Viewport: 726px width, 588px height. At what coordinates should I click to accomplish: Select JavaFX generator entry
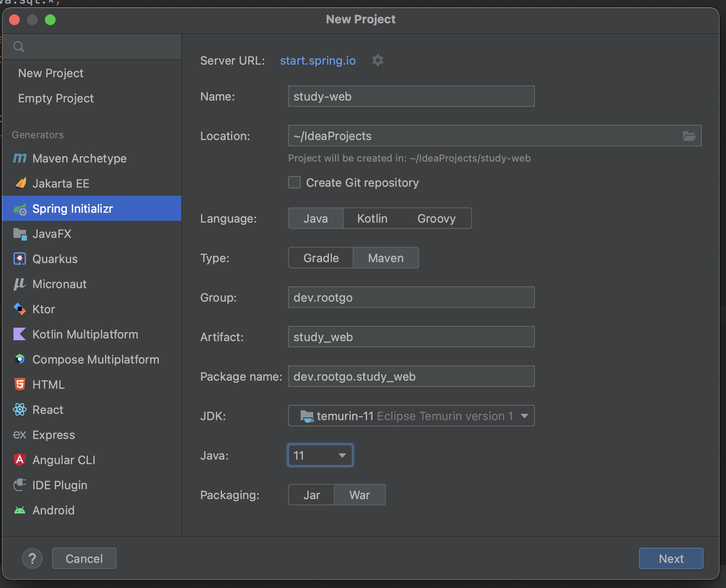click(x=92, y=234)
